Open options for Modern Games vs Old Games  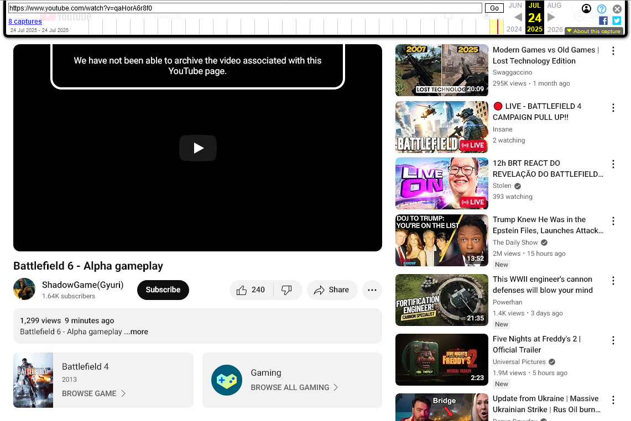(613, 51)
